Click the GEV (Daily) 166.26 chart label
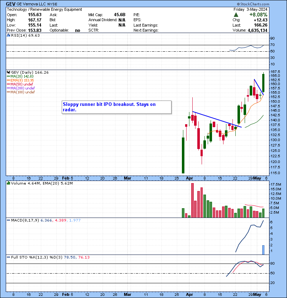The height and width of the screenshot is (298, 287). [x=30, y=73]
